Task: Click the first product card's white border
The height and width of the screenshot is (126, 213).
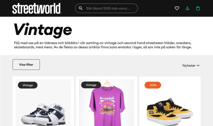Action: click(14, 101)
